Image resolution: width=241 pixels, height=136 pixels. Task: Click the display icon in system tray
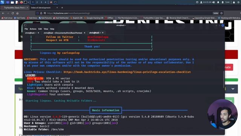pos(197,2)
